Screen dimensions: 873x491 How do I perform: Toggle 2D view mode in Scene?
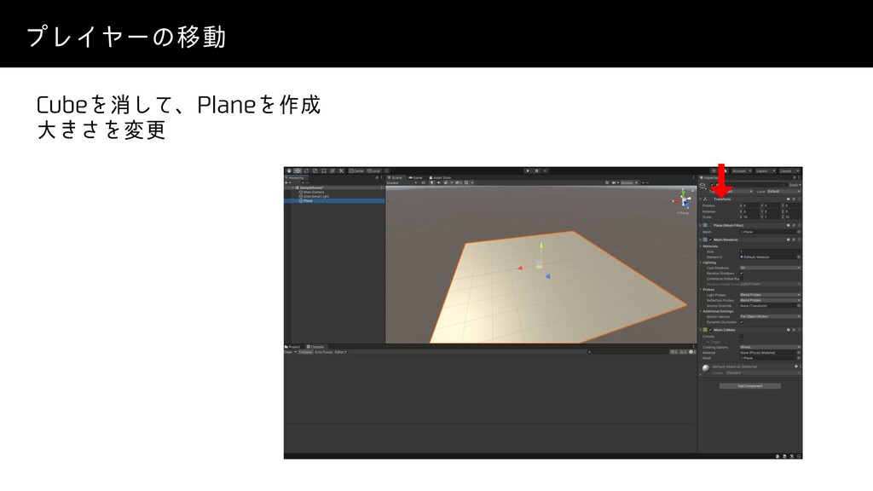pyautogui.click(x=423, y=182)
